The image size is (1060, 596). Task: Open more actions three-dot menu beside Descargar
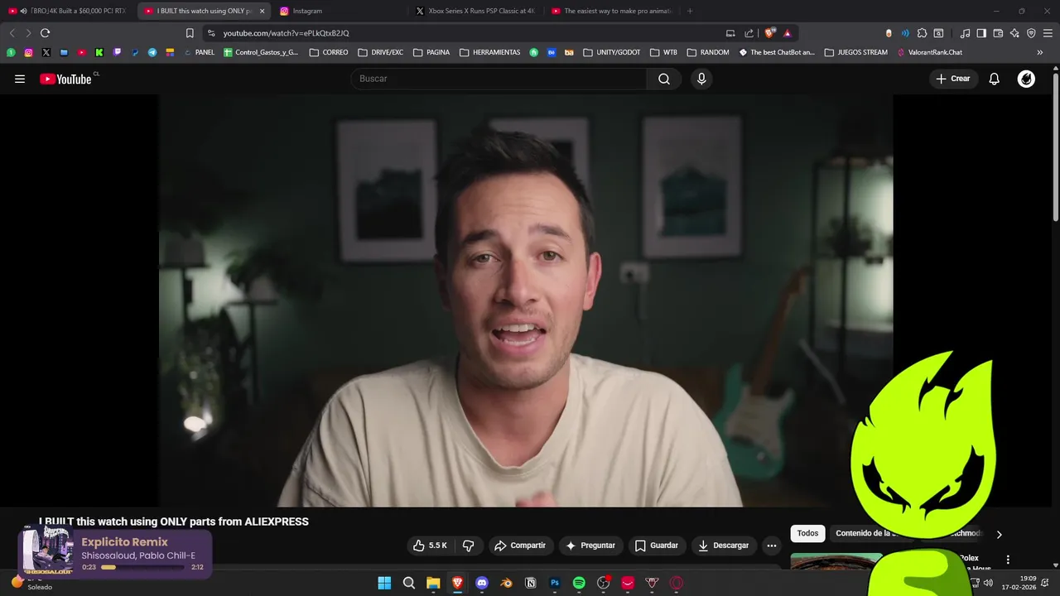(772, 546)
